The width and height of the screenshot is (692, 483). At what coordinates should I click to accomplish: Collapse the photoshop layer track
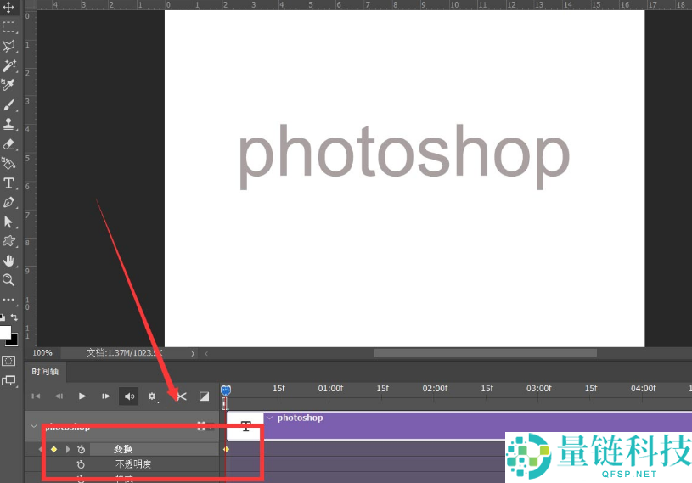point(34,426)
